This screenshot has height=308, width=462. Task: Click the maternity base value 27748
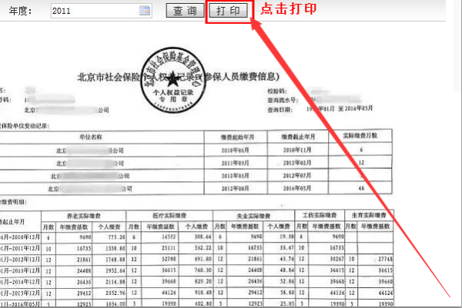coord(386,259)
